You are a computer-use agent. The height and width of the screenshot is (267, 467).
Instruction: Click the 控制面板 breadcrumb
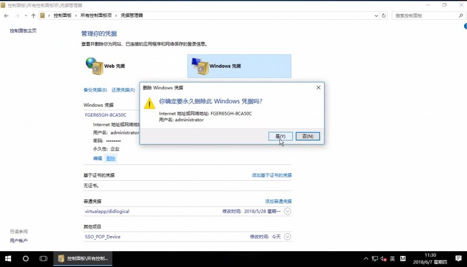pyautogui.click(x=62, y=16)
